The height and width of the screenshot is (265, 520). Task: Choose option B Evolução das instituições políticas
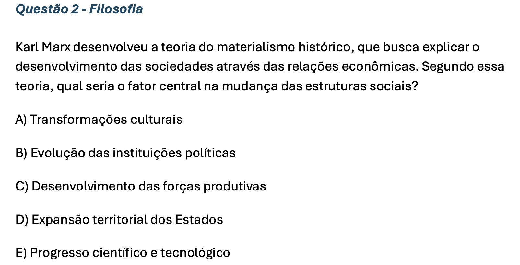[x=125, y=153]
